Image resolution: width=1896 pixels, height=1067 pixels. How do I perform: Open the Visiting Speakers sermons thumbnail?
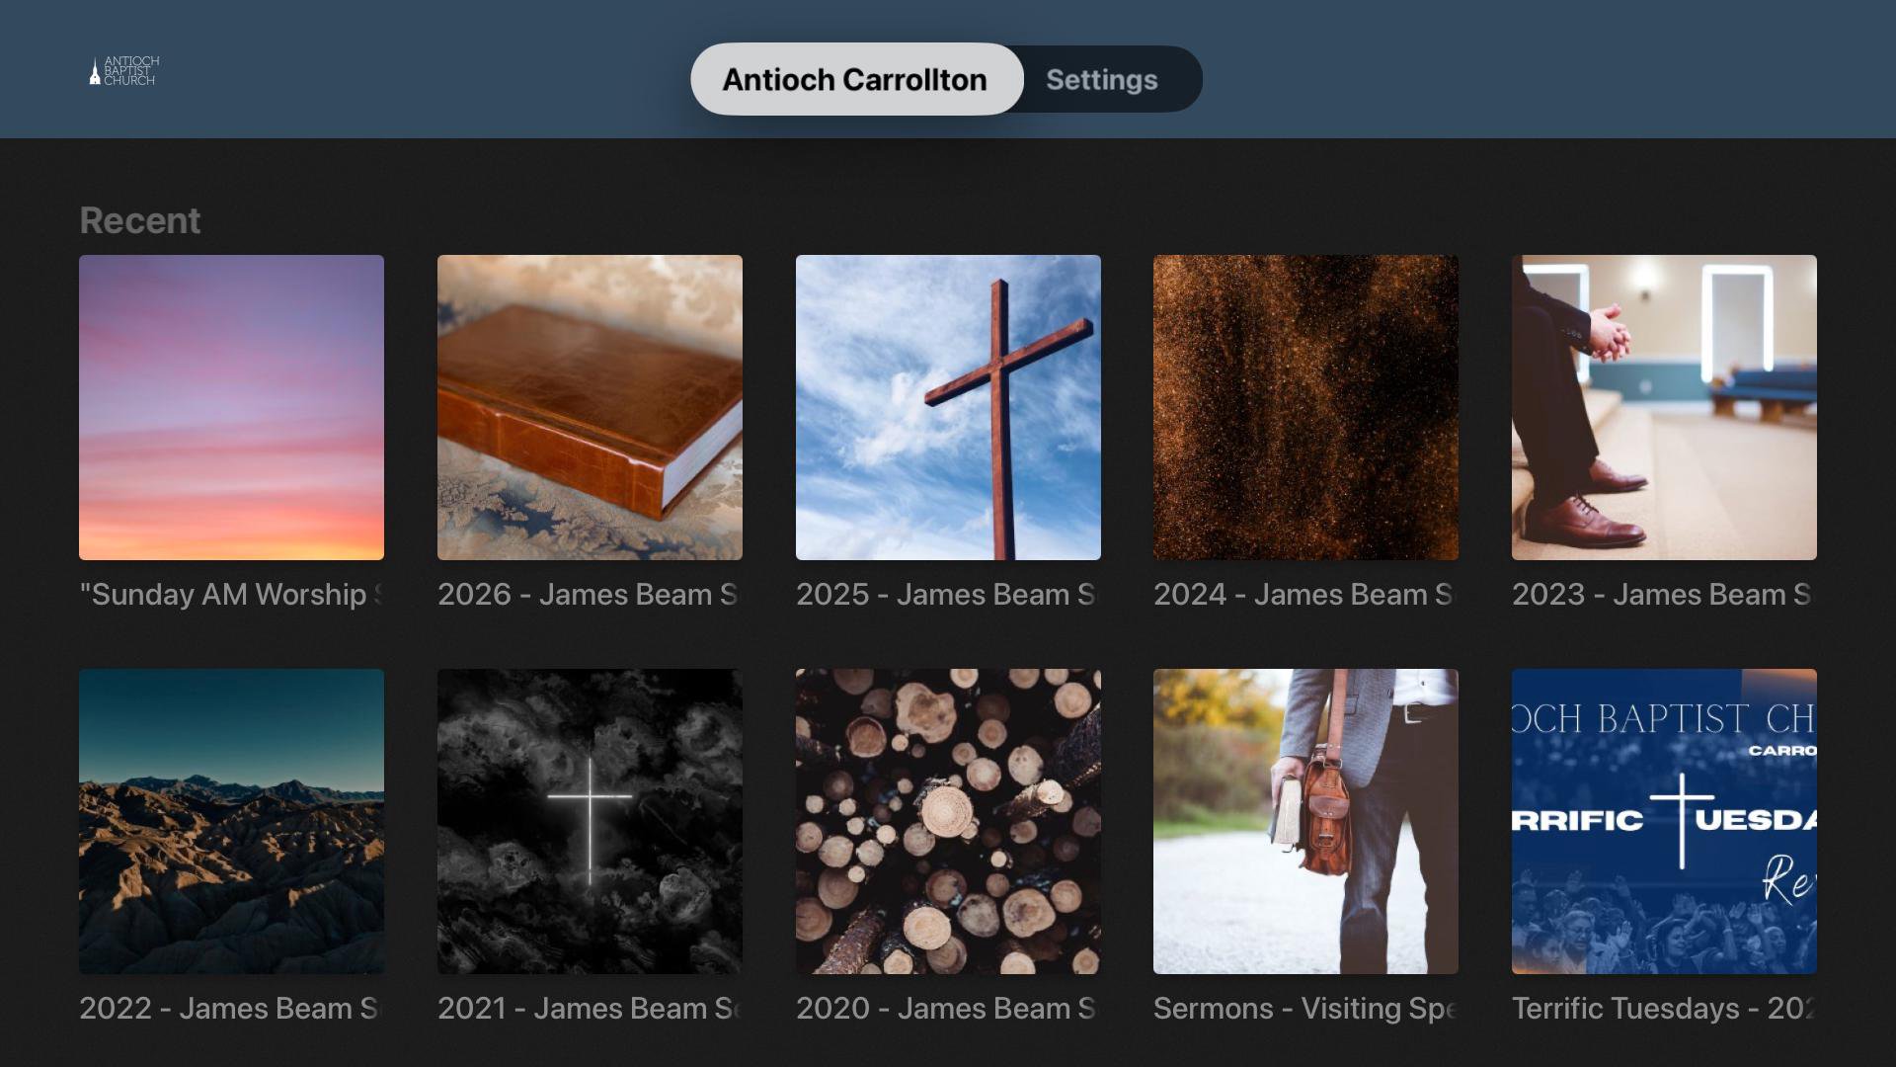click(1305, 821)
